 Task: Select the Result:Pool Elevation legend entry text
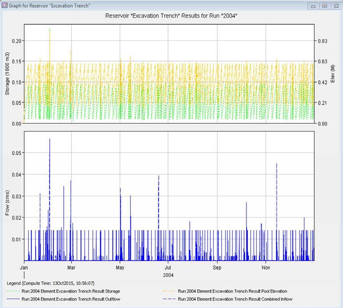pyautogui.click(x=232, y=291)
